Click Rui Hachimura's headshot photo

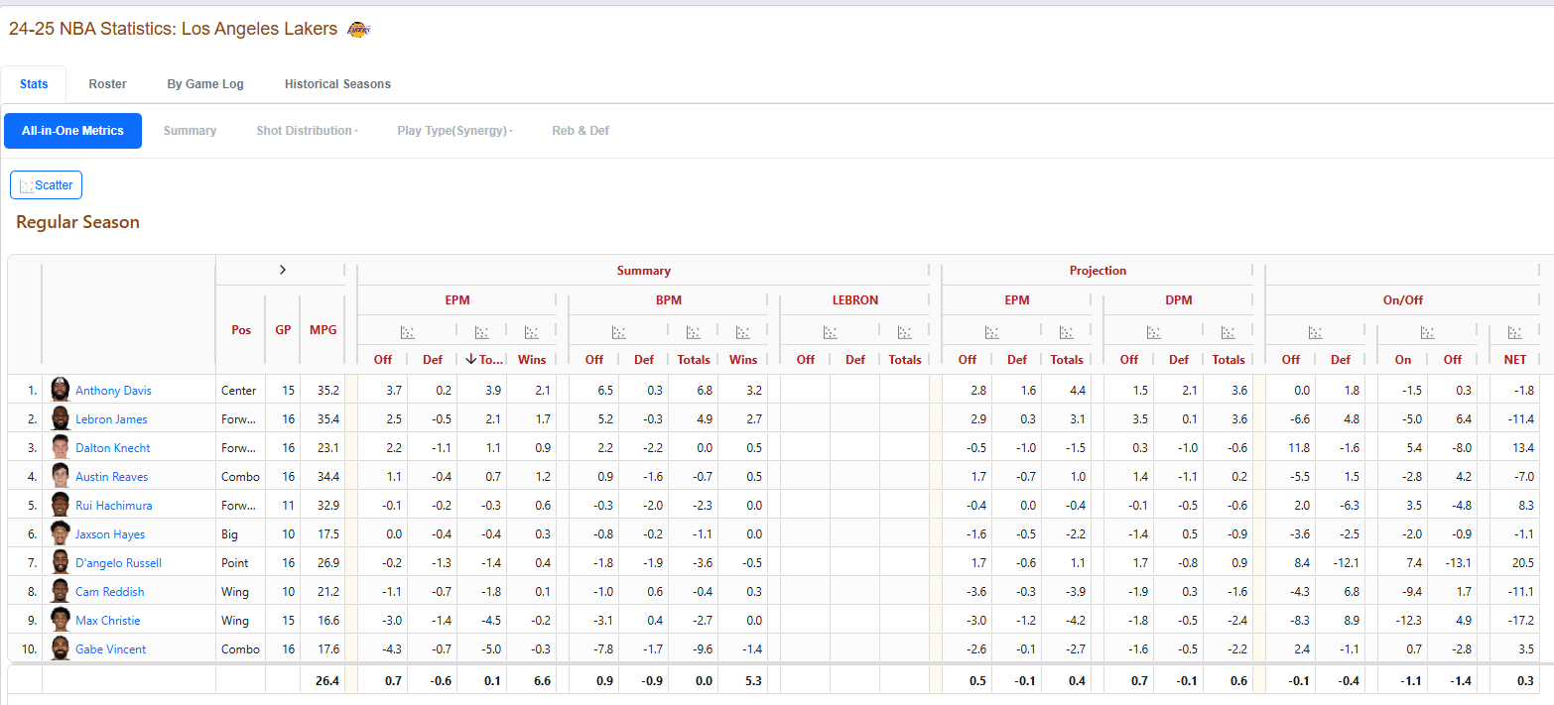(61, 505)
